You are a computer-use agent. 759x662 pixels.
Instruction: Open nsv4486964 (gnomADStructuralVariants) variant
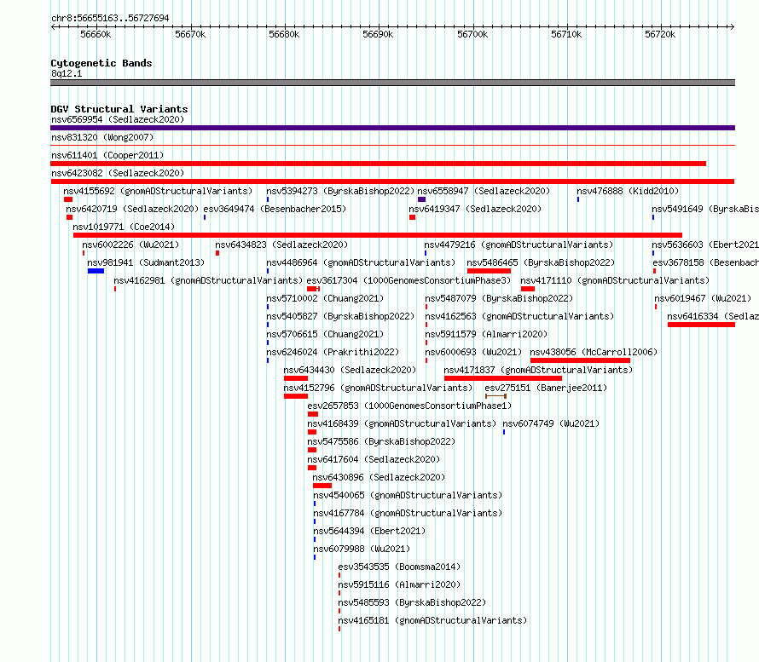[x=361, y=262]
